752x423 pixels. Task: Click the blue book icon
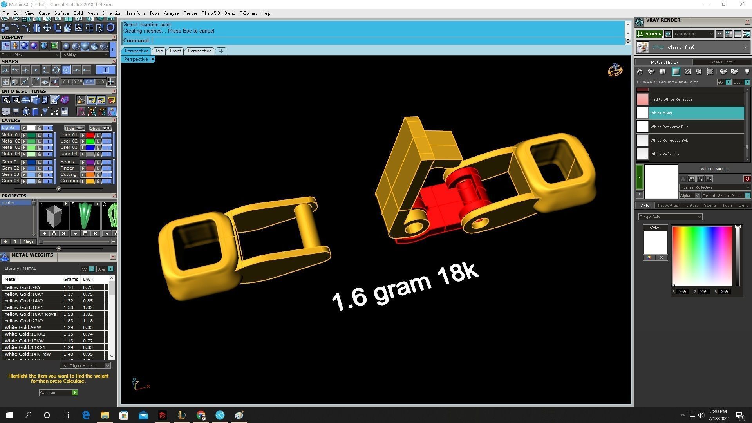click(x=35, y=112)
